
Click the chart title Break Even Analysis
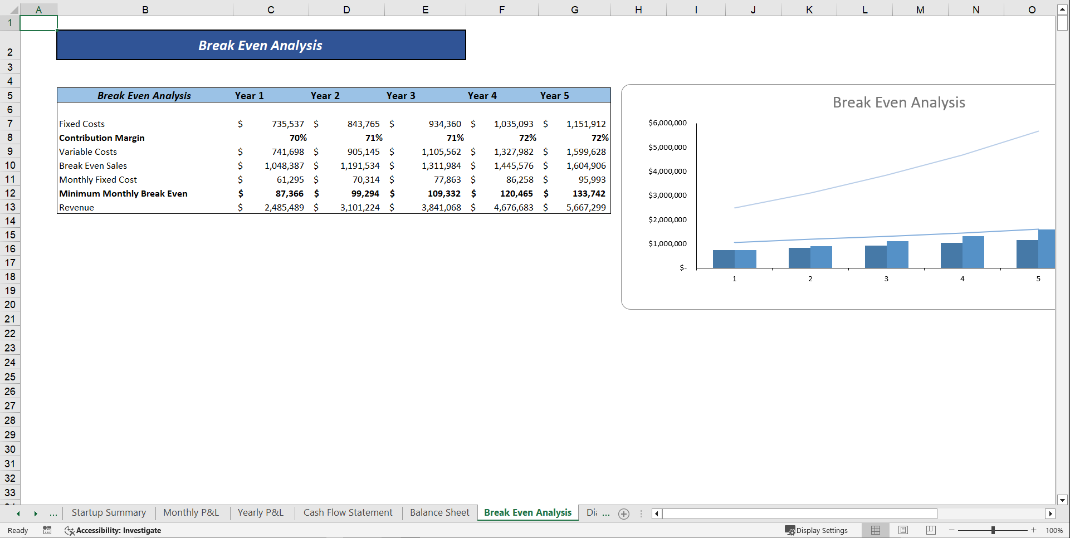tap(898, 102)
